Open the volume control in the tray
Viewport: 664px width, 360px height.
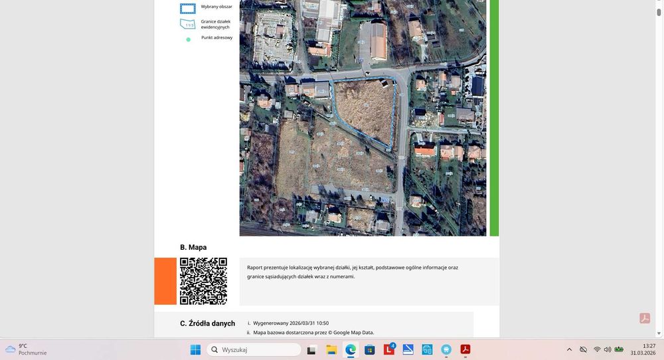pyautogui.click(x=608, y=349)
